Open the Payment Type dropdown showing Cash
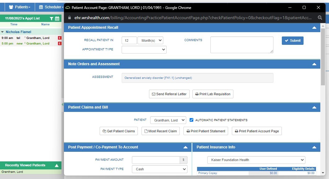 coord(160,169)
